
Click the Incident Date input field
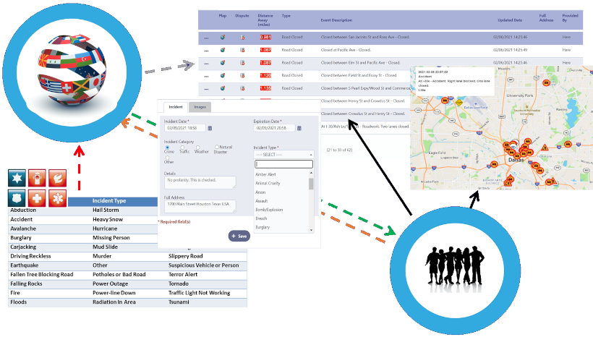185,128
